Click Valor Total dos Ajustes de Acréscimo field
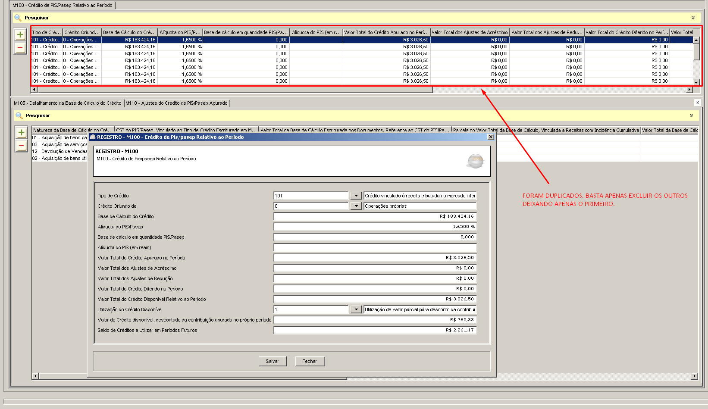 (x=375, y=268)
